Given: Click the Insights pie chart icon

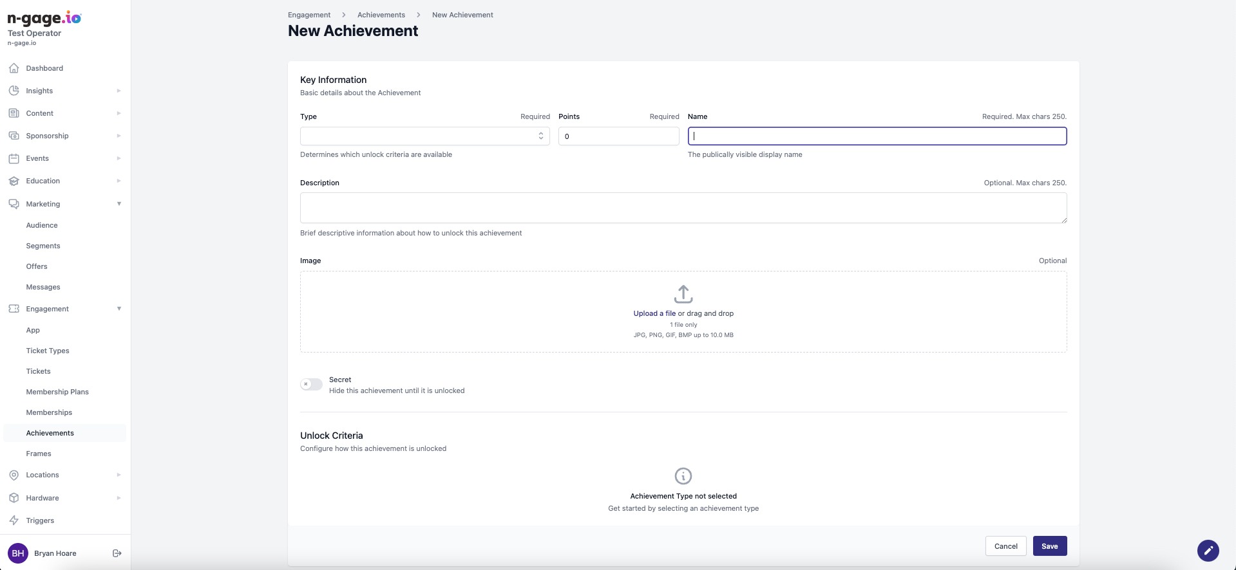Looking at the screenshot, I should [x=14, y=91].
